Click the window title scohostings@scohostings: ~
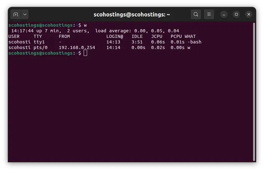The width and height of the screenshot is (264, 171). coord(132,15)
